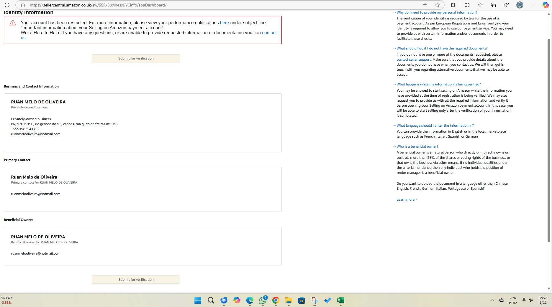This screenshot has height=307, width=552.
Task: Click the email in Business and Contact Information card
Action: [36, 134]
